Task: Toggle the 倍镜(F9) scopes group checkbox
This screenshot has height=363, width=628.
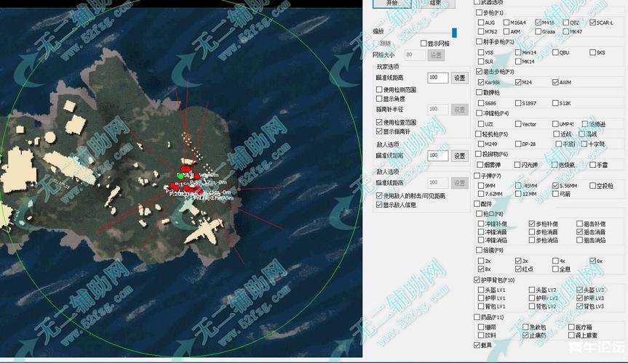Action: coord(479,250)
